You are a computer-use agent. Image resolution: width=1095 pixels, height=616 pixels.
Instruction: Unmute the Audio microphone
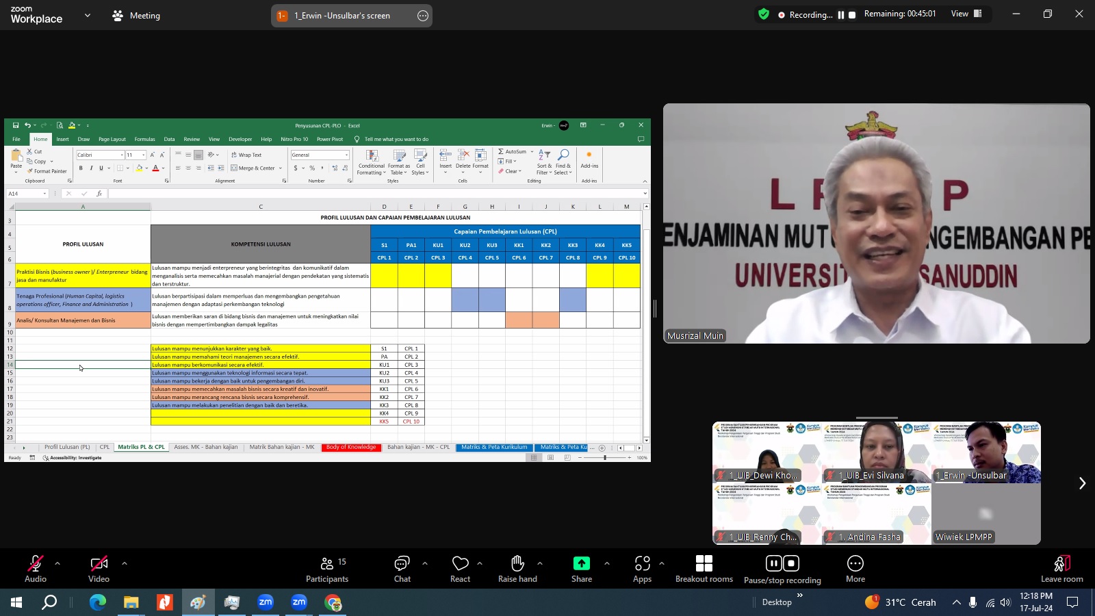click(x=36, y=568)
